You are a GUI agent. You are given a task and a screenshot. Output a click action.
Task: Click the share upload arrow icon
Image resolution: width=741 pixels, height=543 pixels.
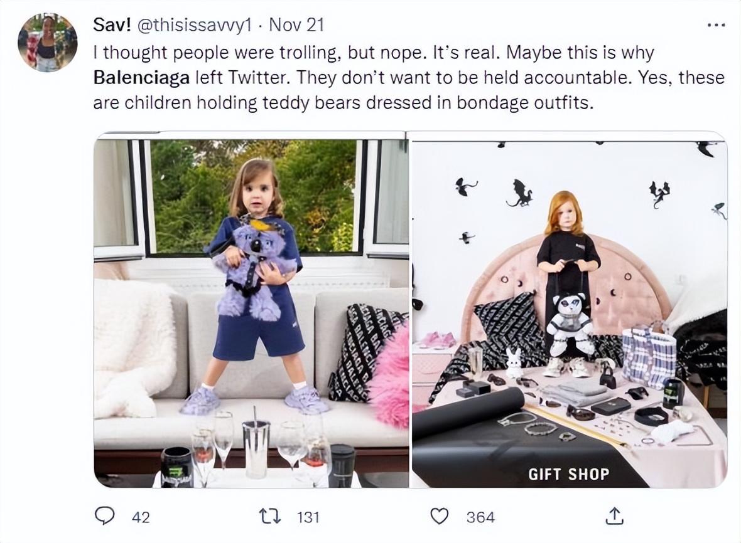pyautogui.click(x=614, y=516)
